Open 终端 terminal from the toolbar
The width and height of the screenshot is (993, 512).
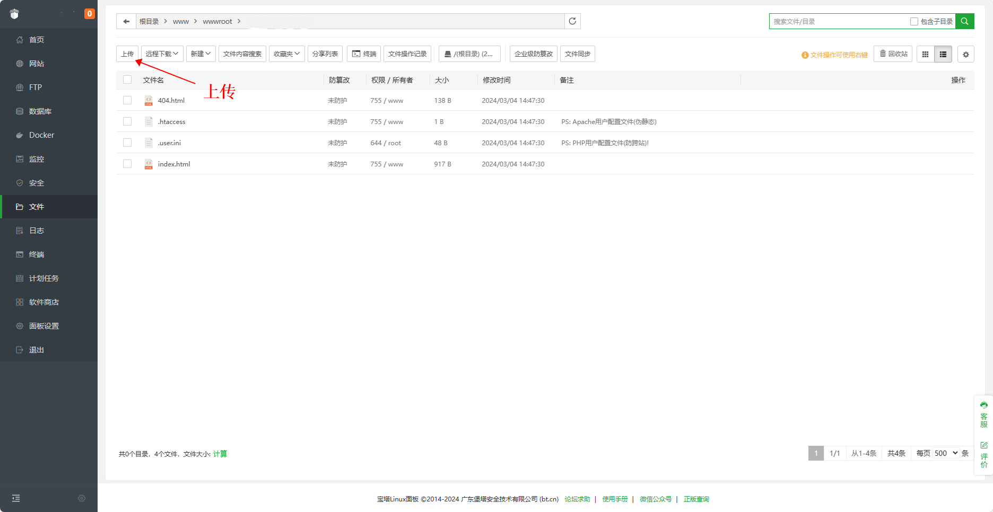[364, 54]
